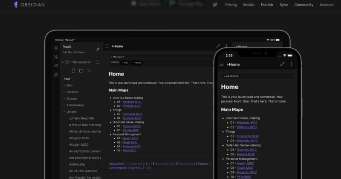The height and width of the screenshot is (179, 341).
Task: Open the Art of Link Curation note
Action: coord(83,171)
